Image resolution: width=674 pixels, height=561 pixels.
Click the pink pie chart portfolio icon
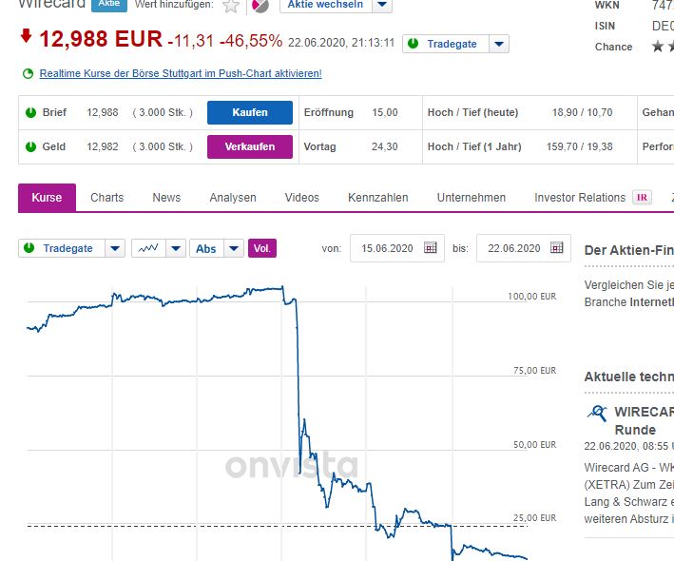click(x=260, y=6)
